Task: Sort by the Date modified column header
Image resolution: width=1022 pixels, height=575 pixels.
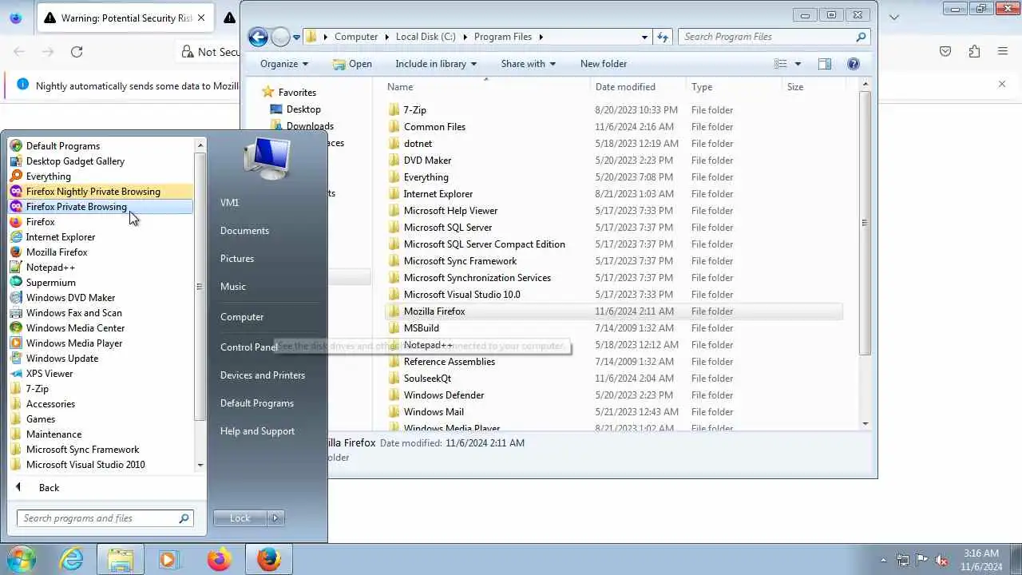Action: click(x=638, y=87)
